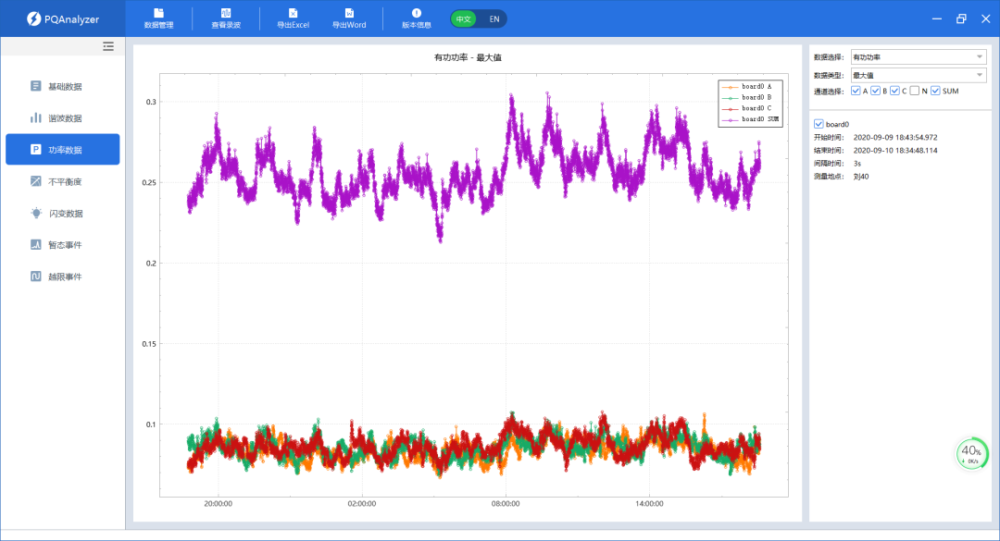This screenshot has height=541, width=1000.
Task: Click the 14:00:00 x-axis label
Action: [649, 503]
